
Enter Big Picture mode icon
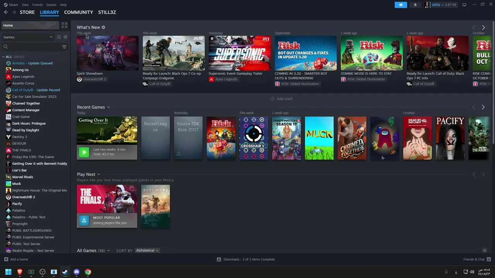464,5
